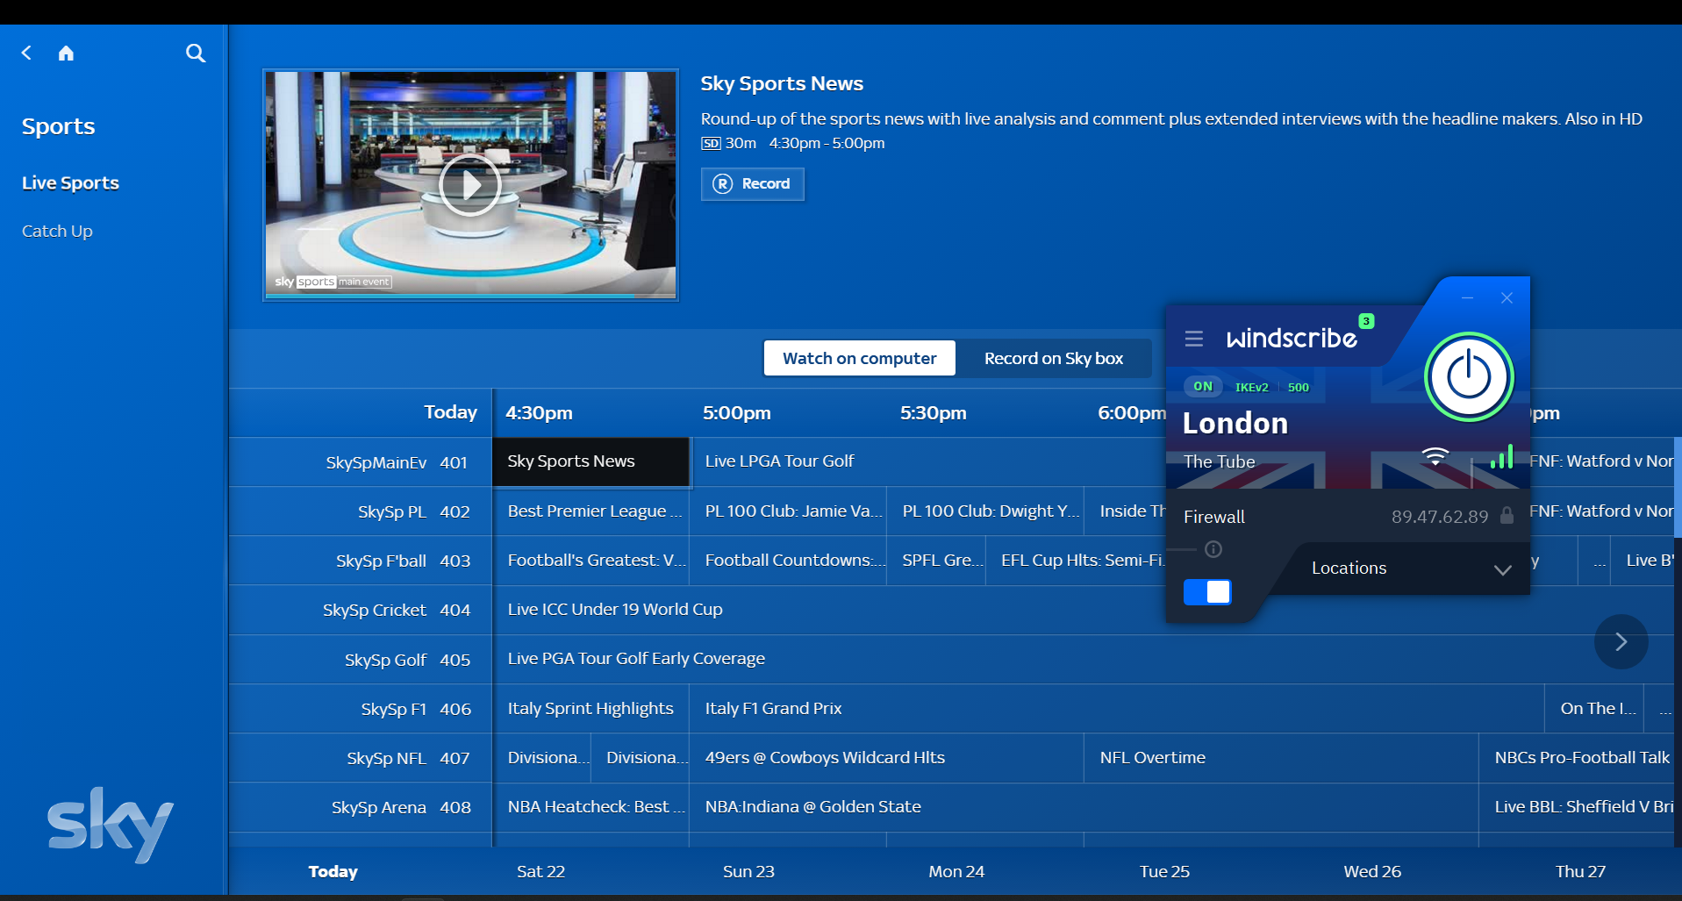The image size is (1682, 901).
Task: Go back using the left chevron icon
Action: (26, 53)
